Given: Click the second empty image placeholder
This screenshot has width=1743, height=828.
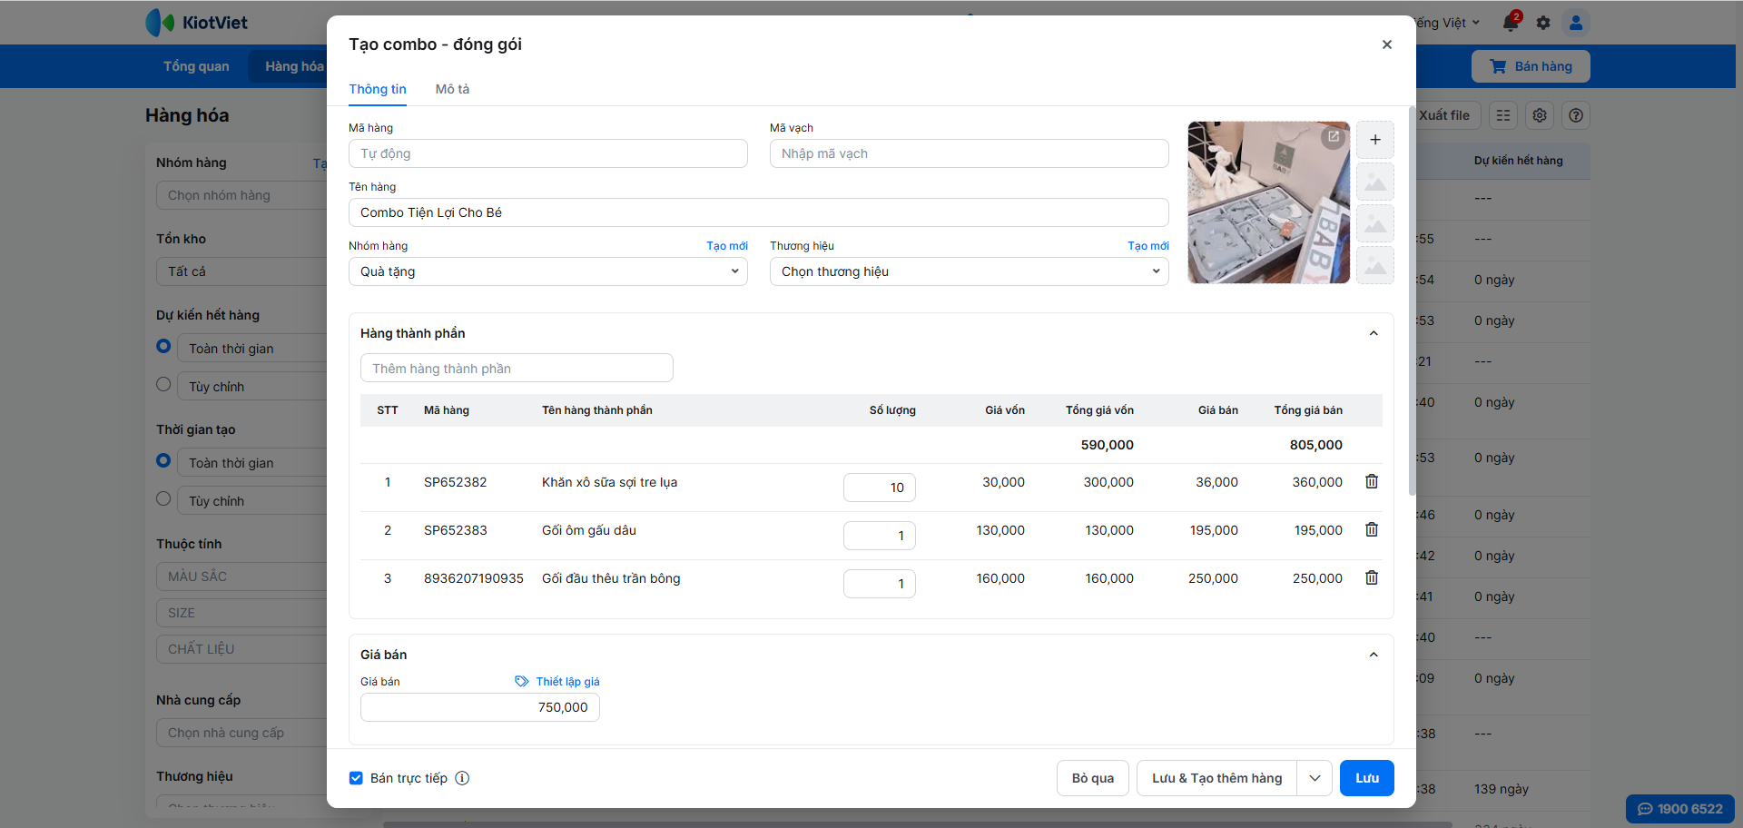Looking at the screenshot, I should click(1375, 223).
